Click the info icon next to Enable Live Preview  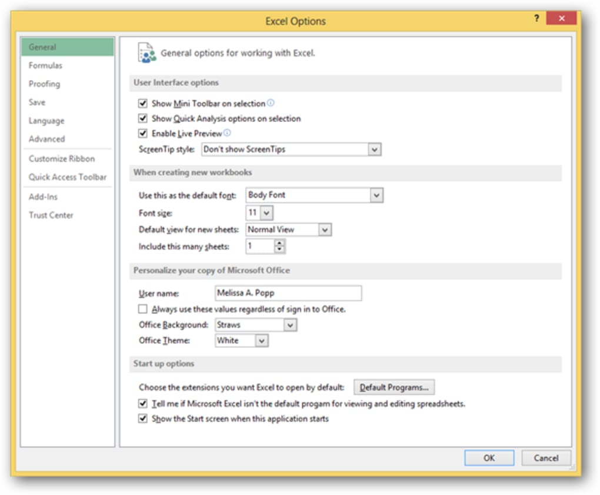(x=227, y=133)
